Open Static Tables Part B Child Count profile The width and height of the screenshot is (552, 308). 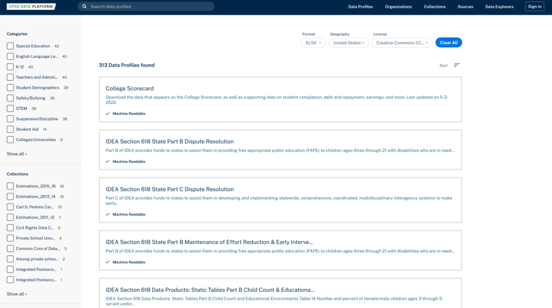coord(210,290)
